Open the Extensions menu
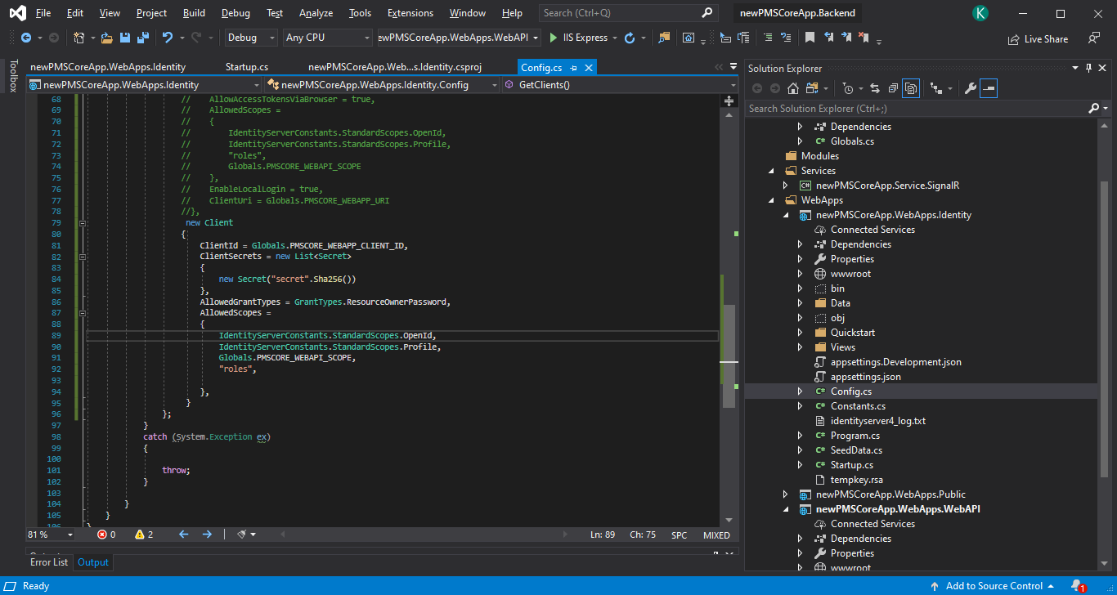Screen dimensions: 1117x595 (x=410, y=13)
